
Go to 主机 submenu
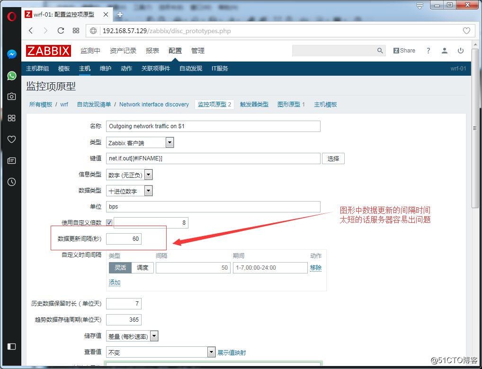[85, 69]
